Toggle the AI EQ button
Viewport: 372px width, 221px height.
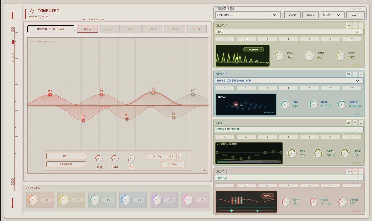[157, 156]
